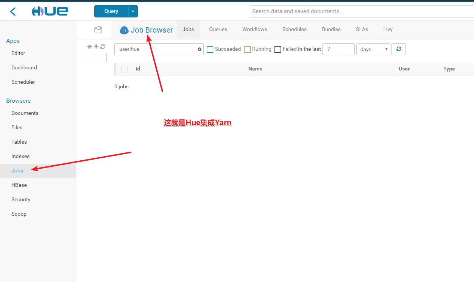Open Dashboard in the sidebar
This screenshot has width=474, height=282.
pos(24,67)
